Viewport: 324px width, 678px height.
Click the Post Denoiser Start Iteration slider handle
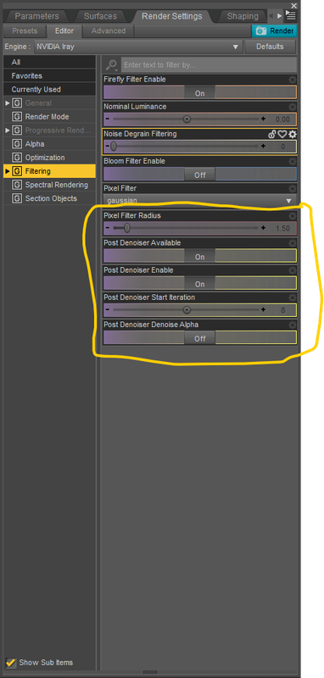pos(187,309)
